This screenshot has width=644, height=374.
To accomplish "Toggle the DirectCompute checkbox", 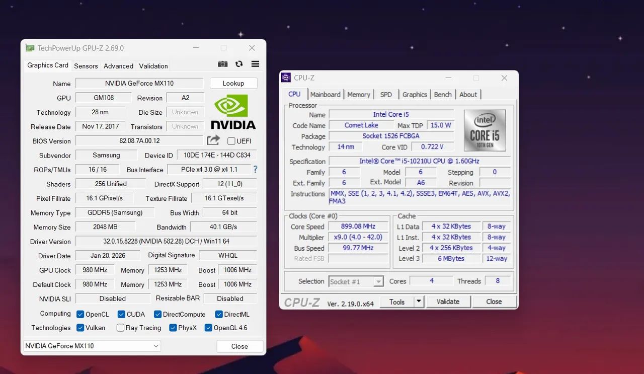I will coord(157,314).
